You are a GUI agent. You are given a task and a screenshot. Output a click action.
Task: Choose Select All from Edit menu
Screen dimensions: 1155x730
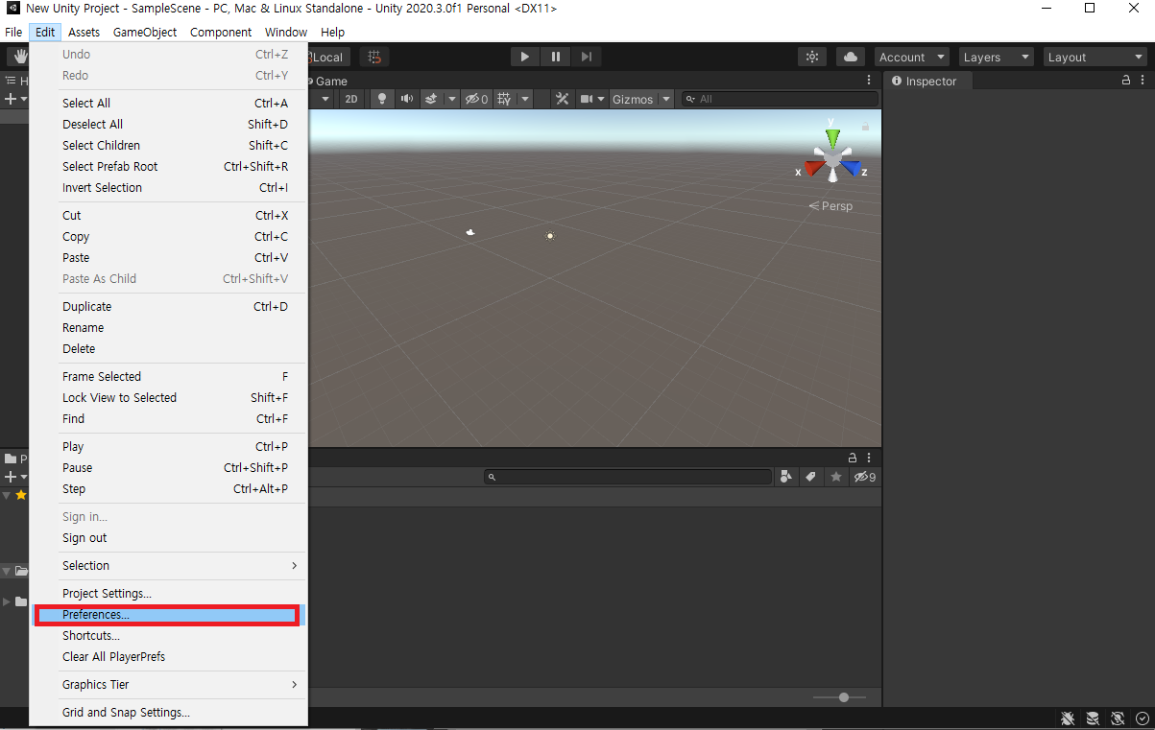click(x=167, y=104)
